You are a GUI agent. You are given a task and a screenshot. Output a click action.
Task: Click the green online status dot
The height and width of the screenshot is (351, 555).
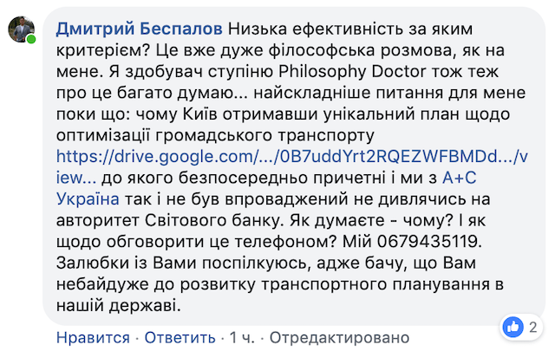pyautogui.click(x=32, y=41)
